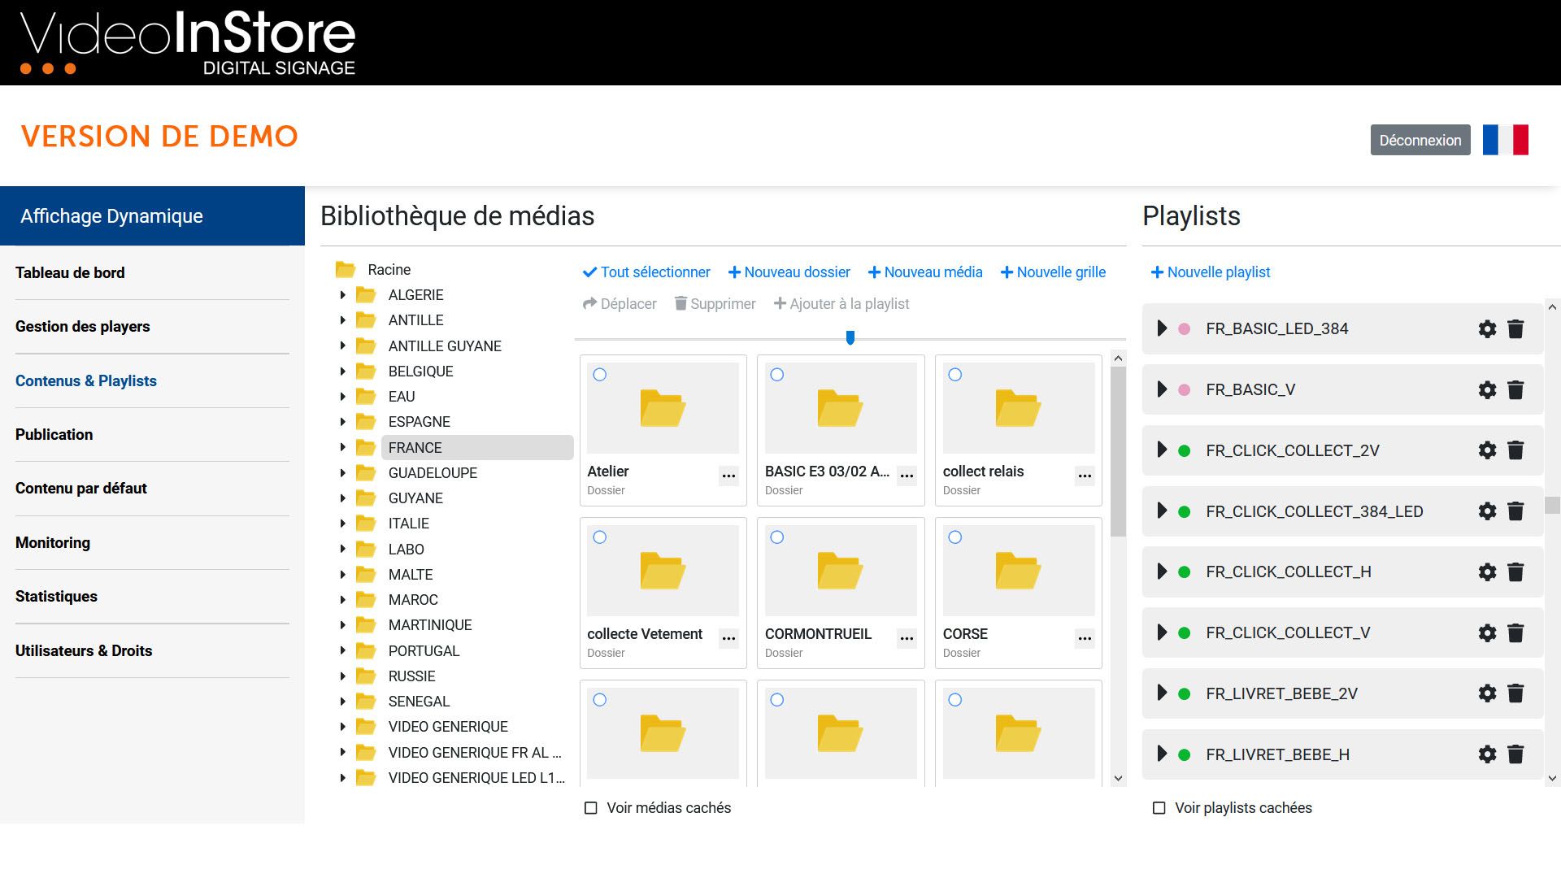Click the blue thumbnail size slider handle
Screen dimensions: 1561x878
[x=850, y=337]
